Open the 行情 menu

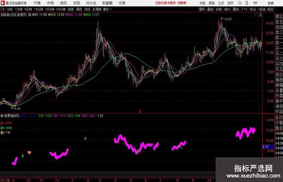37,3
